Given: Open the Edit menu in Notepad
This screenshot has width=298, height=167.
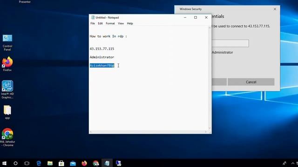Looking at the screenshot, I should tap(100, 24).
